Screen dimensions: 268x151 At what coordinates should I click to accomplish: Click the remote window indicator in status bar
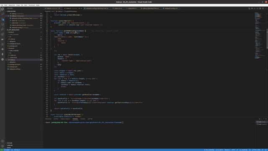tap(2, 150)
